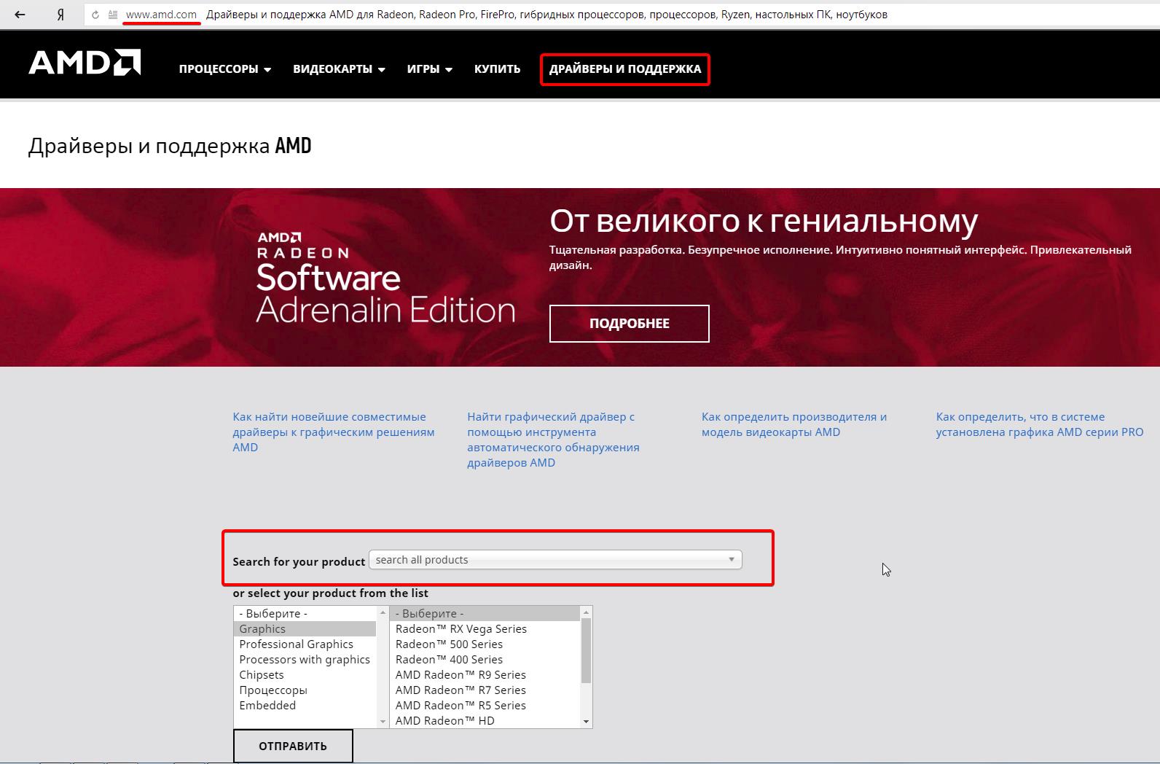Viewport: 1160px width, 764px height.
Task: Click the Yandex 'Я' icon
Action: point(60,14)
